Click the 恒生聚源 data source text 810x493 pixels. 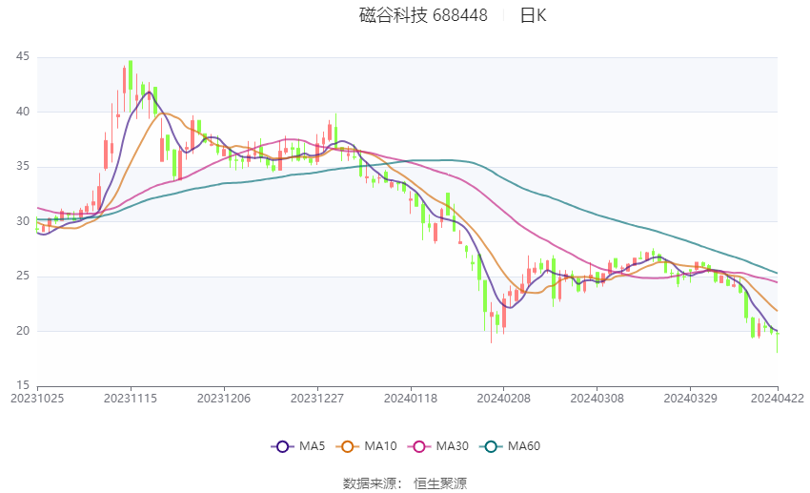point(440,483)
